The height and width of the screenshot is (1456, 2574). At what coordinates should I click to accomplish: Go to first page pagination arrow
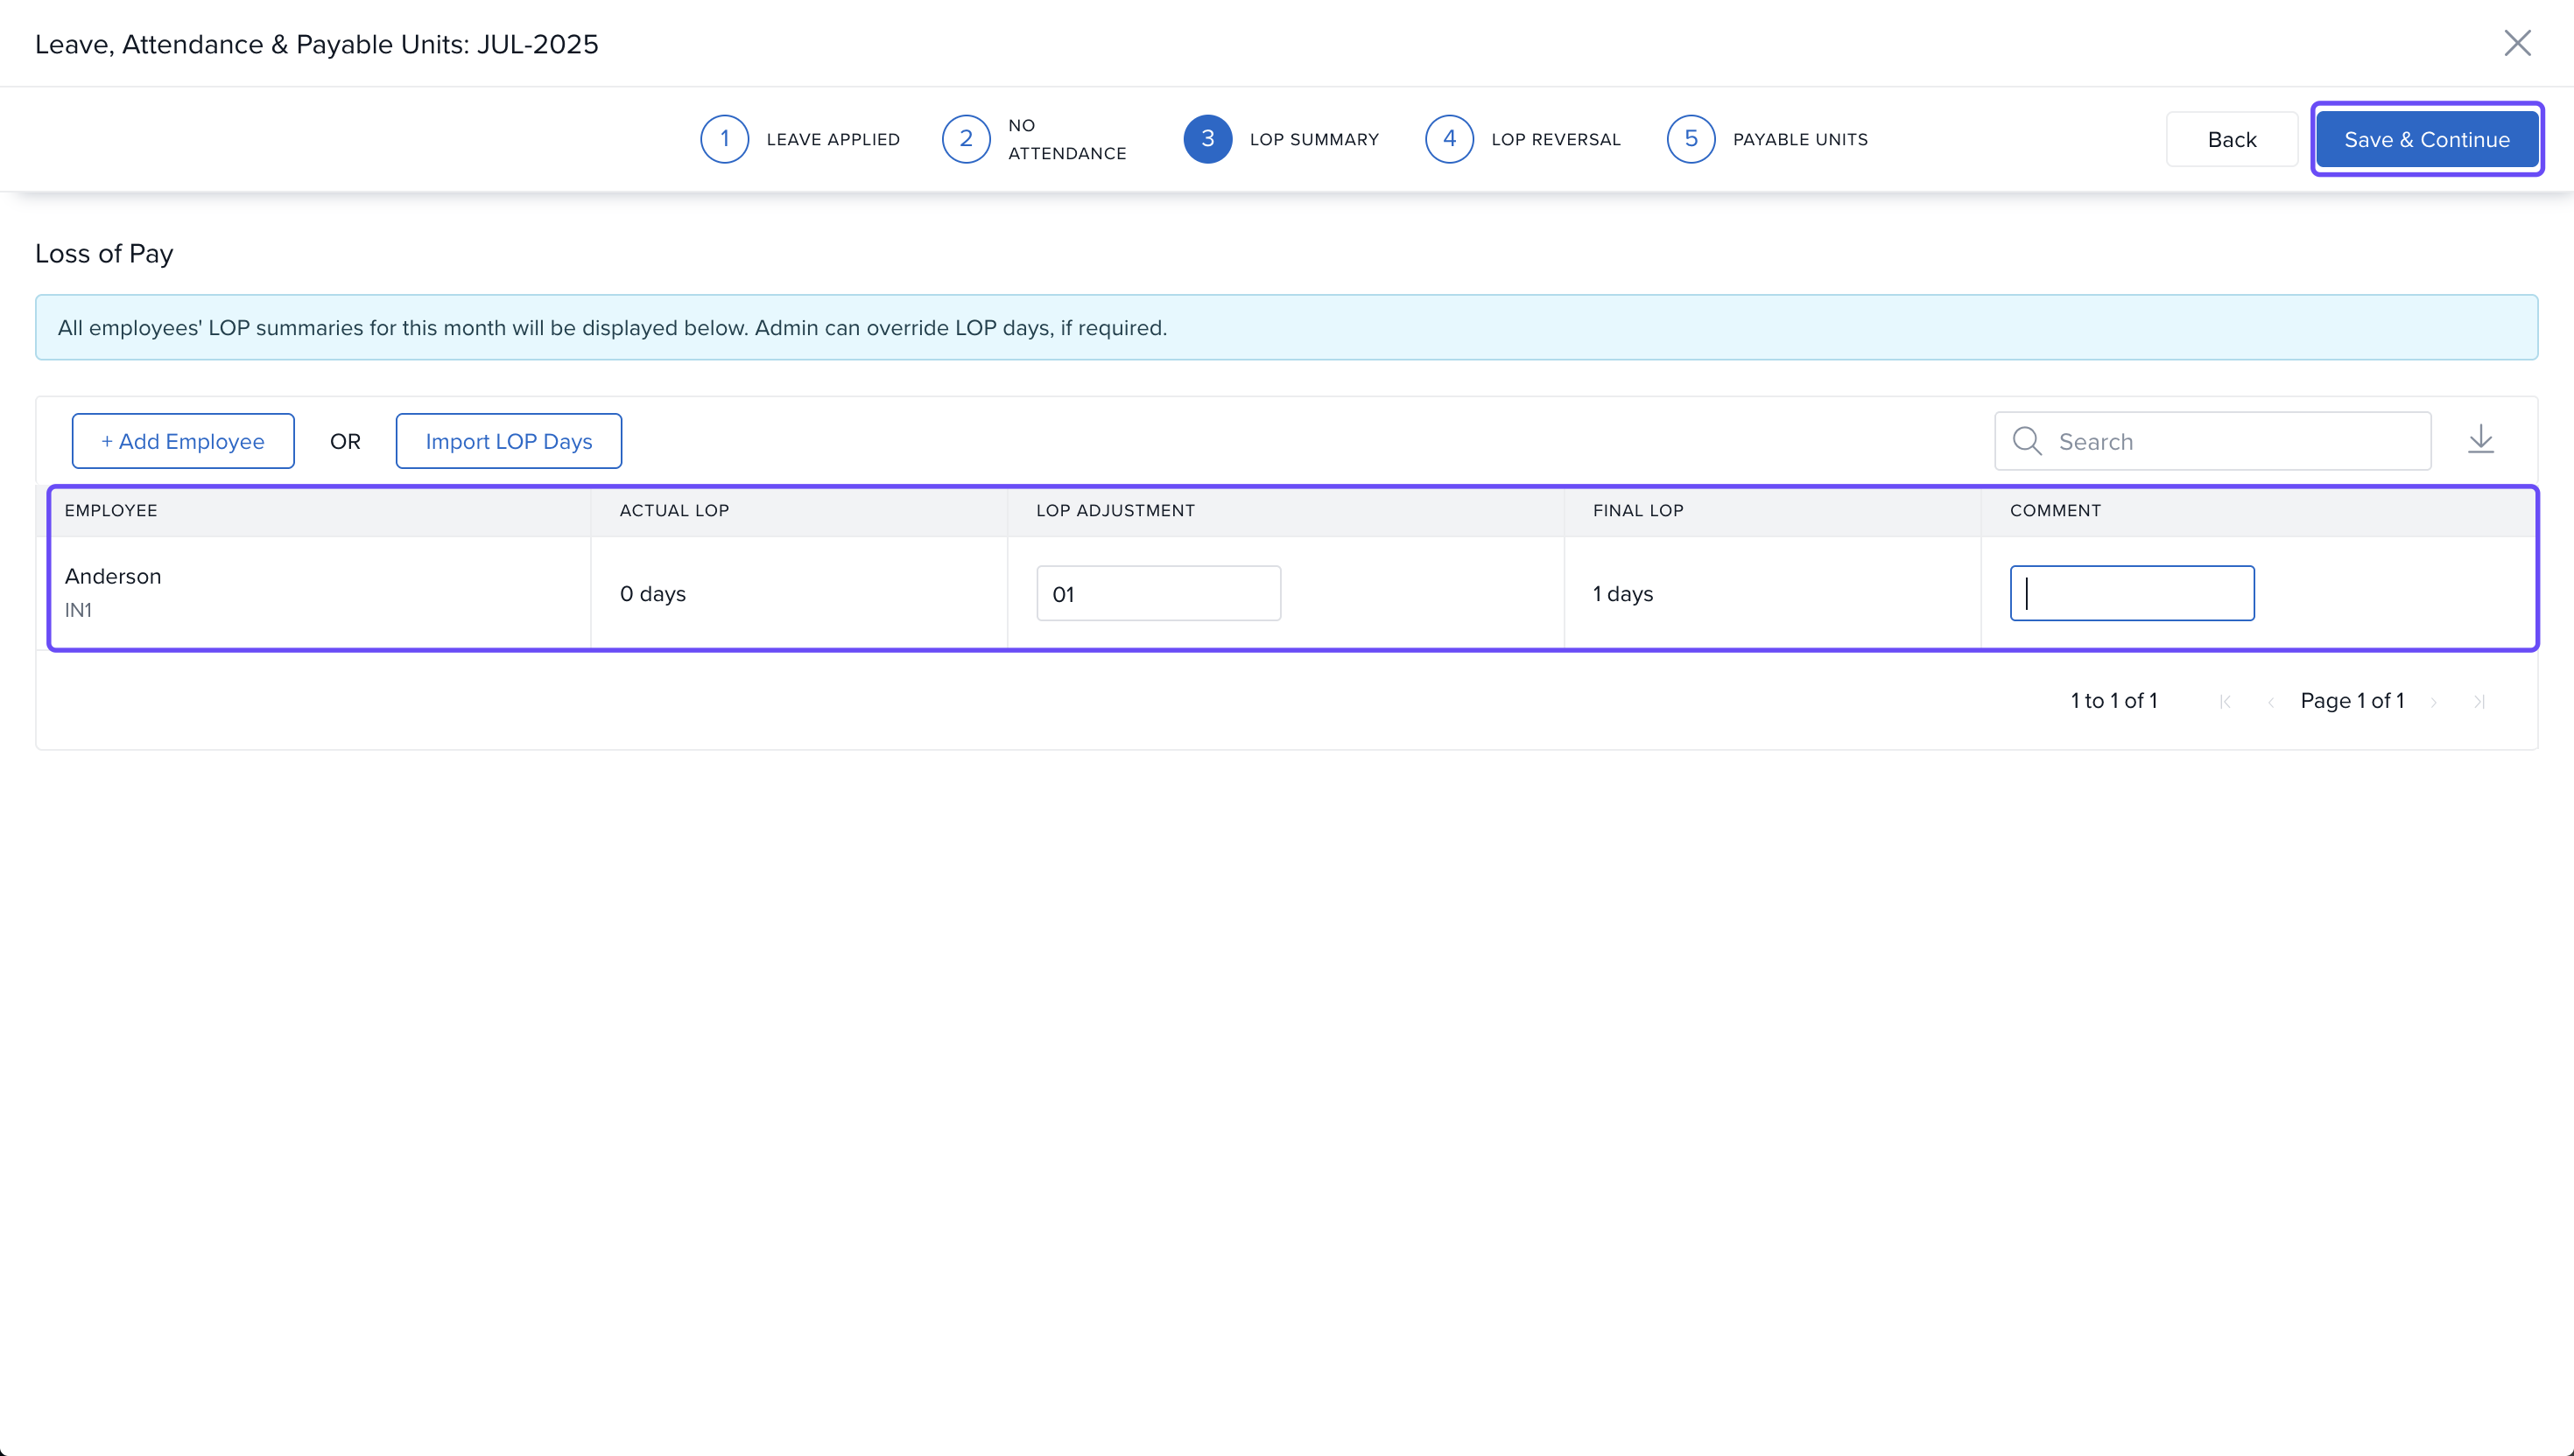pyautogui.click(x=2225, y=702)
